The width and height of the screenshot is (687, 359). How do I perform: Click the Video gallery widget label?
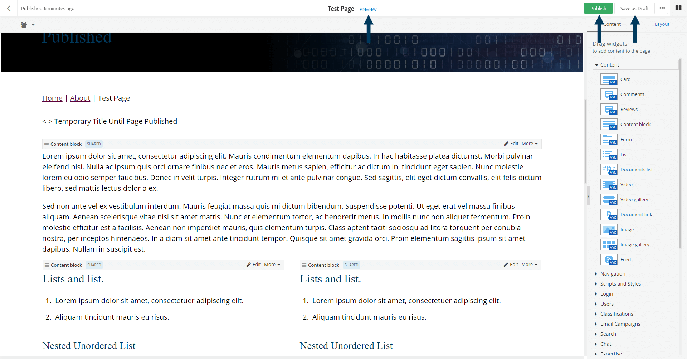click(634, 199)
